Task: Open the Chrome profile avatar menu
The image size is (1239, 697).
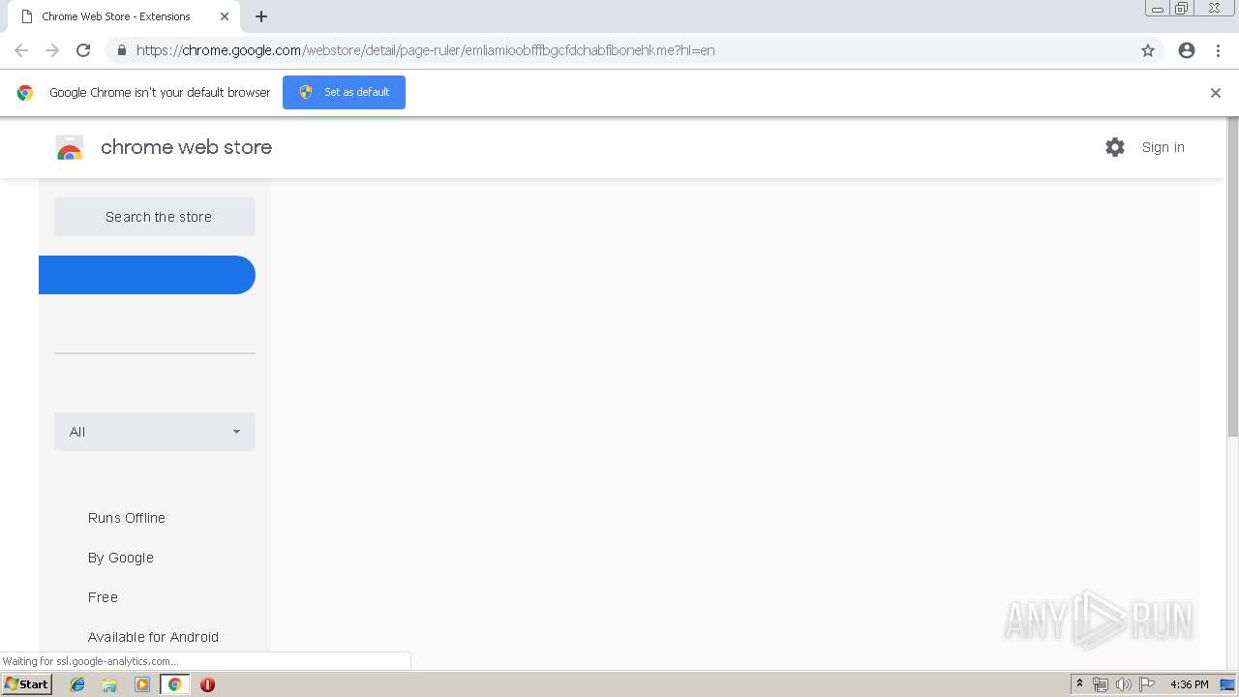Action: (x=1187, y=50)
